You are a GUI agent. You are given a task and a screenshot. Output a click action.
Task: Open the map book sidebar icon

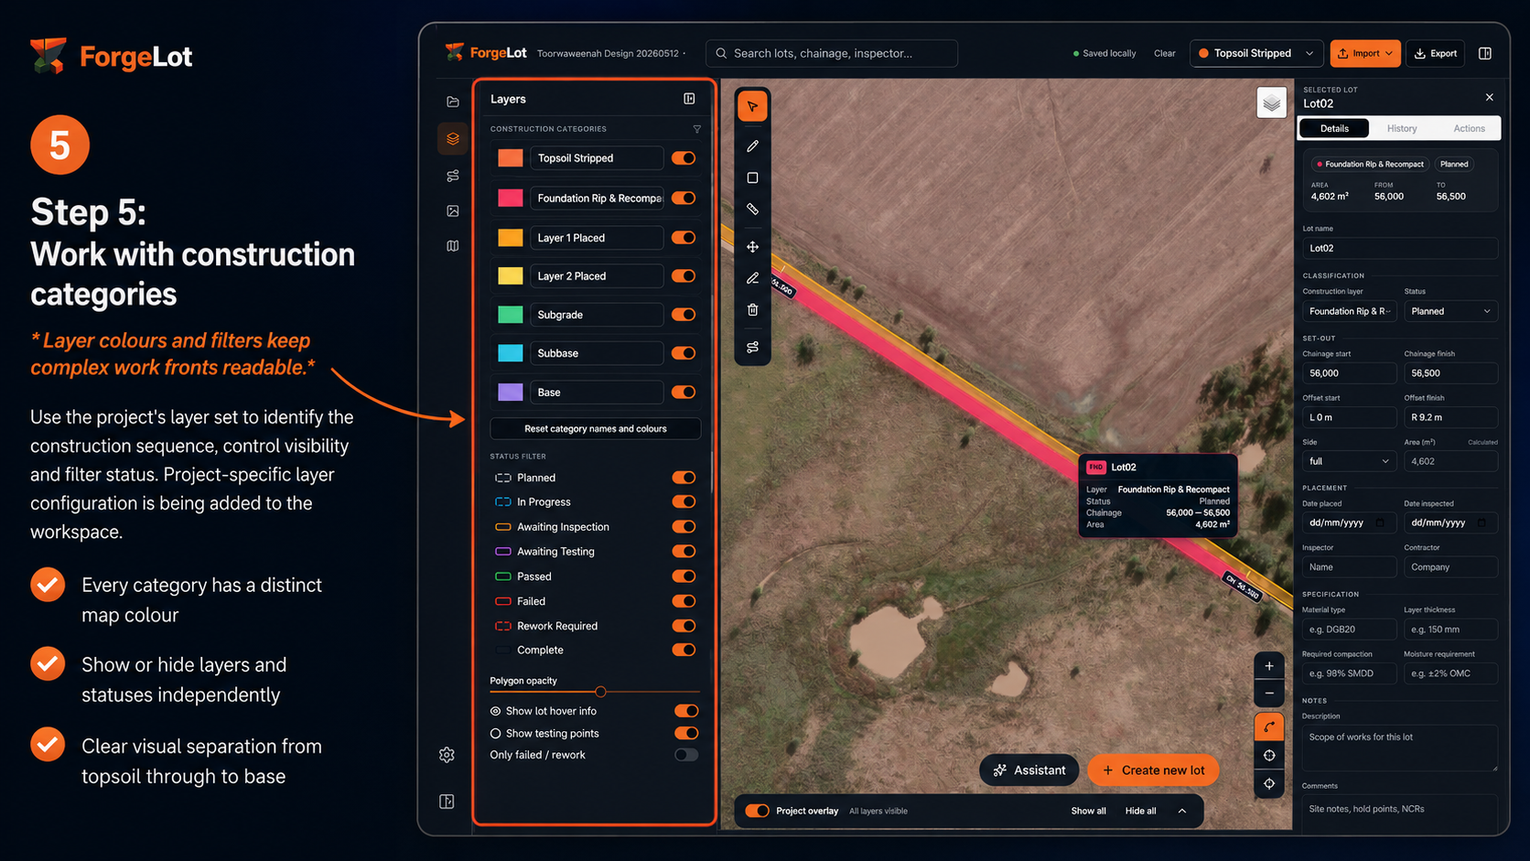click(453, 246)
